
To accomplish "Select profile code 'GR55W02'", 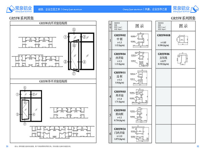I will coord(120,35).
